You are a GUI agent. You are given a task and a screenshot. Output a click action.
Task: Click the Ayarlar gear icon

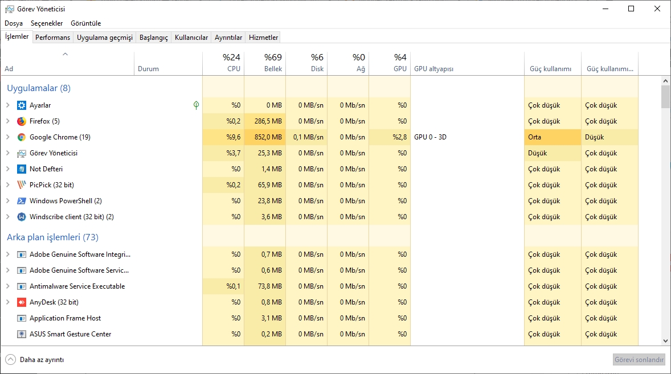[x=22, y=105]
